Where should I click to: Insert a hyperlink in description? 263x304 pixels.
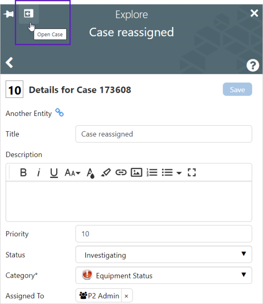[121, 173]
